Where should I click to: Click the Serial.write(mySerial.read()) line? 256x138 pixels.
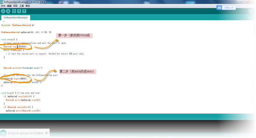[x=23, y=100]
